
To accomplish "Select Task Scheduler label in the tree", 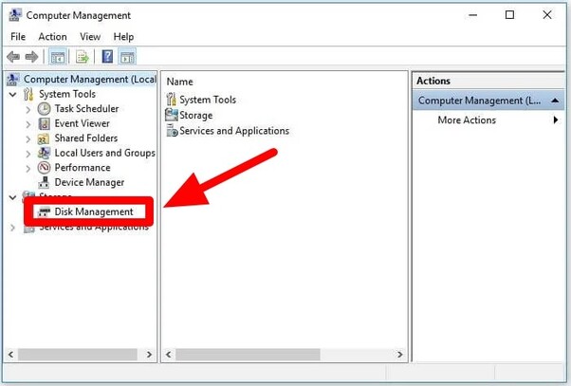I will point(86,108).
